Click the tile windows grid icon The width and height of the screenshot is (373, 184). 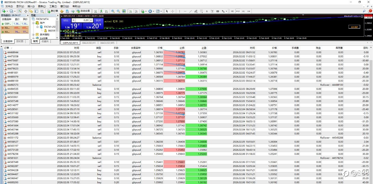click(124, 11)
